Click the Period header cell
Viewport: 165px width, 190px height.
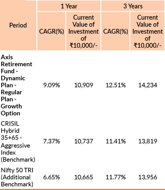[18, 25]
